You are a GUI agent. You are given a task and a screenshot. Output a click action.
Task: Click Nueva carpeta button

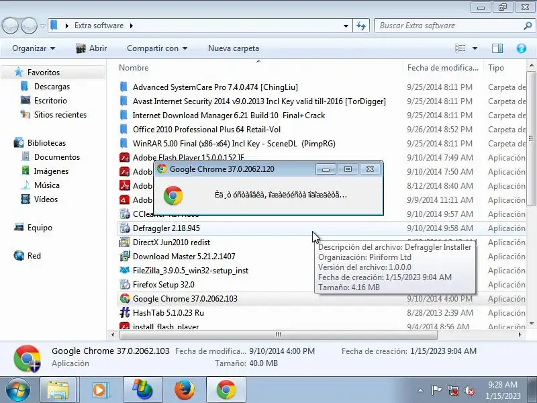234,48
